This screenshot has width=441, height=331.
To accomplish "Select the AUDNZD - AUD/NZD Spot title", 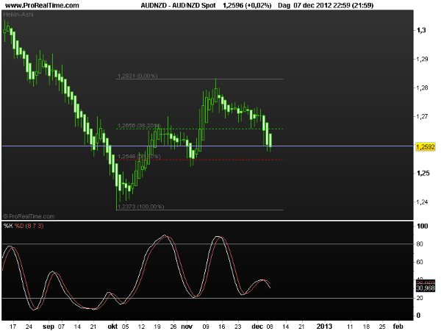I will point(179,5).
